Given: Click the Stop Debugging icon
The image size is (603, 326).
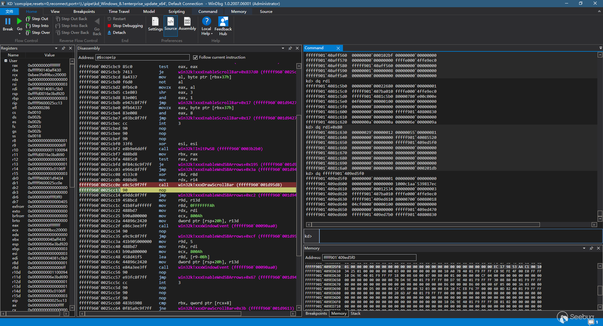Looking at the screenshot, I should 109,26.
